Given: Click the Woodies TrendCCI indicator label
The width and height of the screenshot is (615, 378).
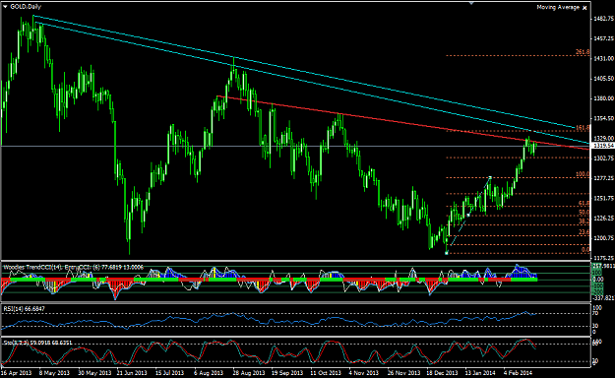Looking at the screenshot, I should [73, 268].
